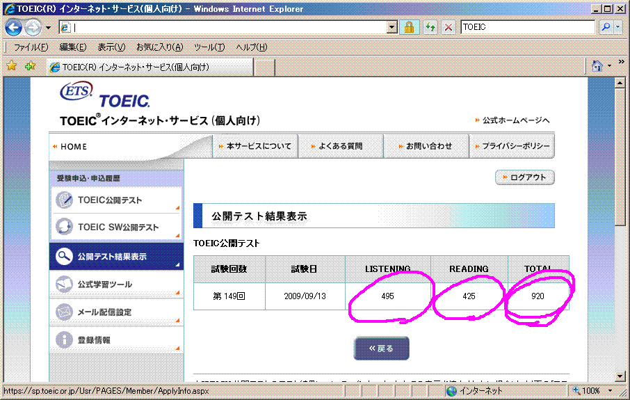Click the READING column header
Image resolution: width=630 pixels, height=400 pixels.
[469, 269]
